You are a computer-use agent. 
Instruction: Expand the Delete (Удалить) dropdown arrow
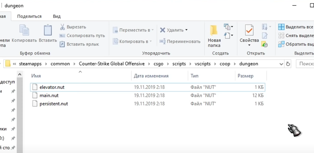[x=186, y=30]
